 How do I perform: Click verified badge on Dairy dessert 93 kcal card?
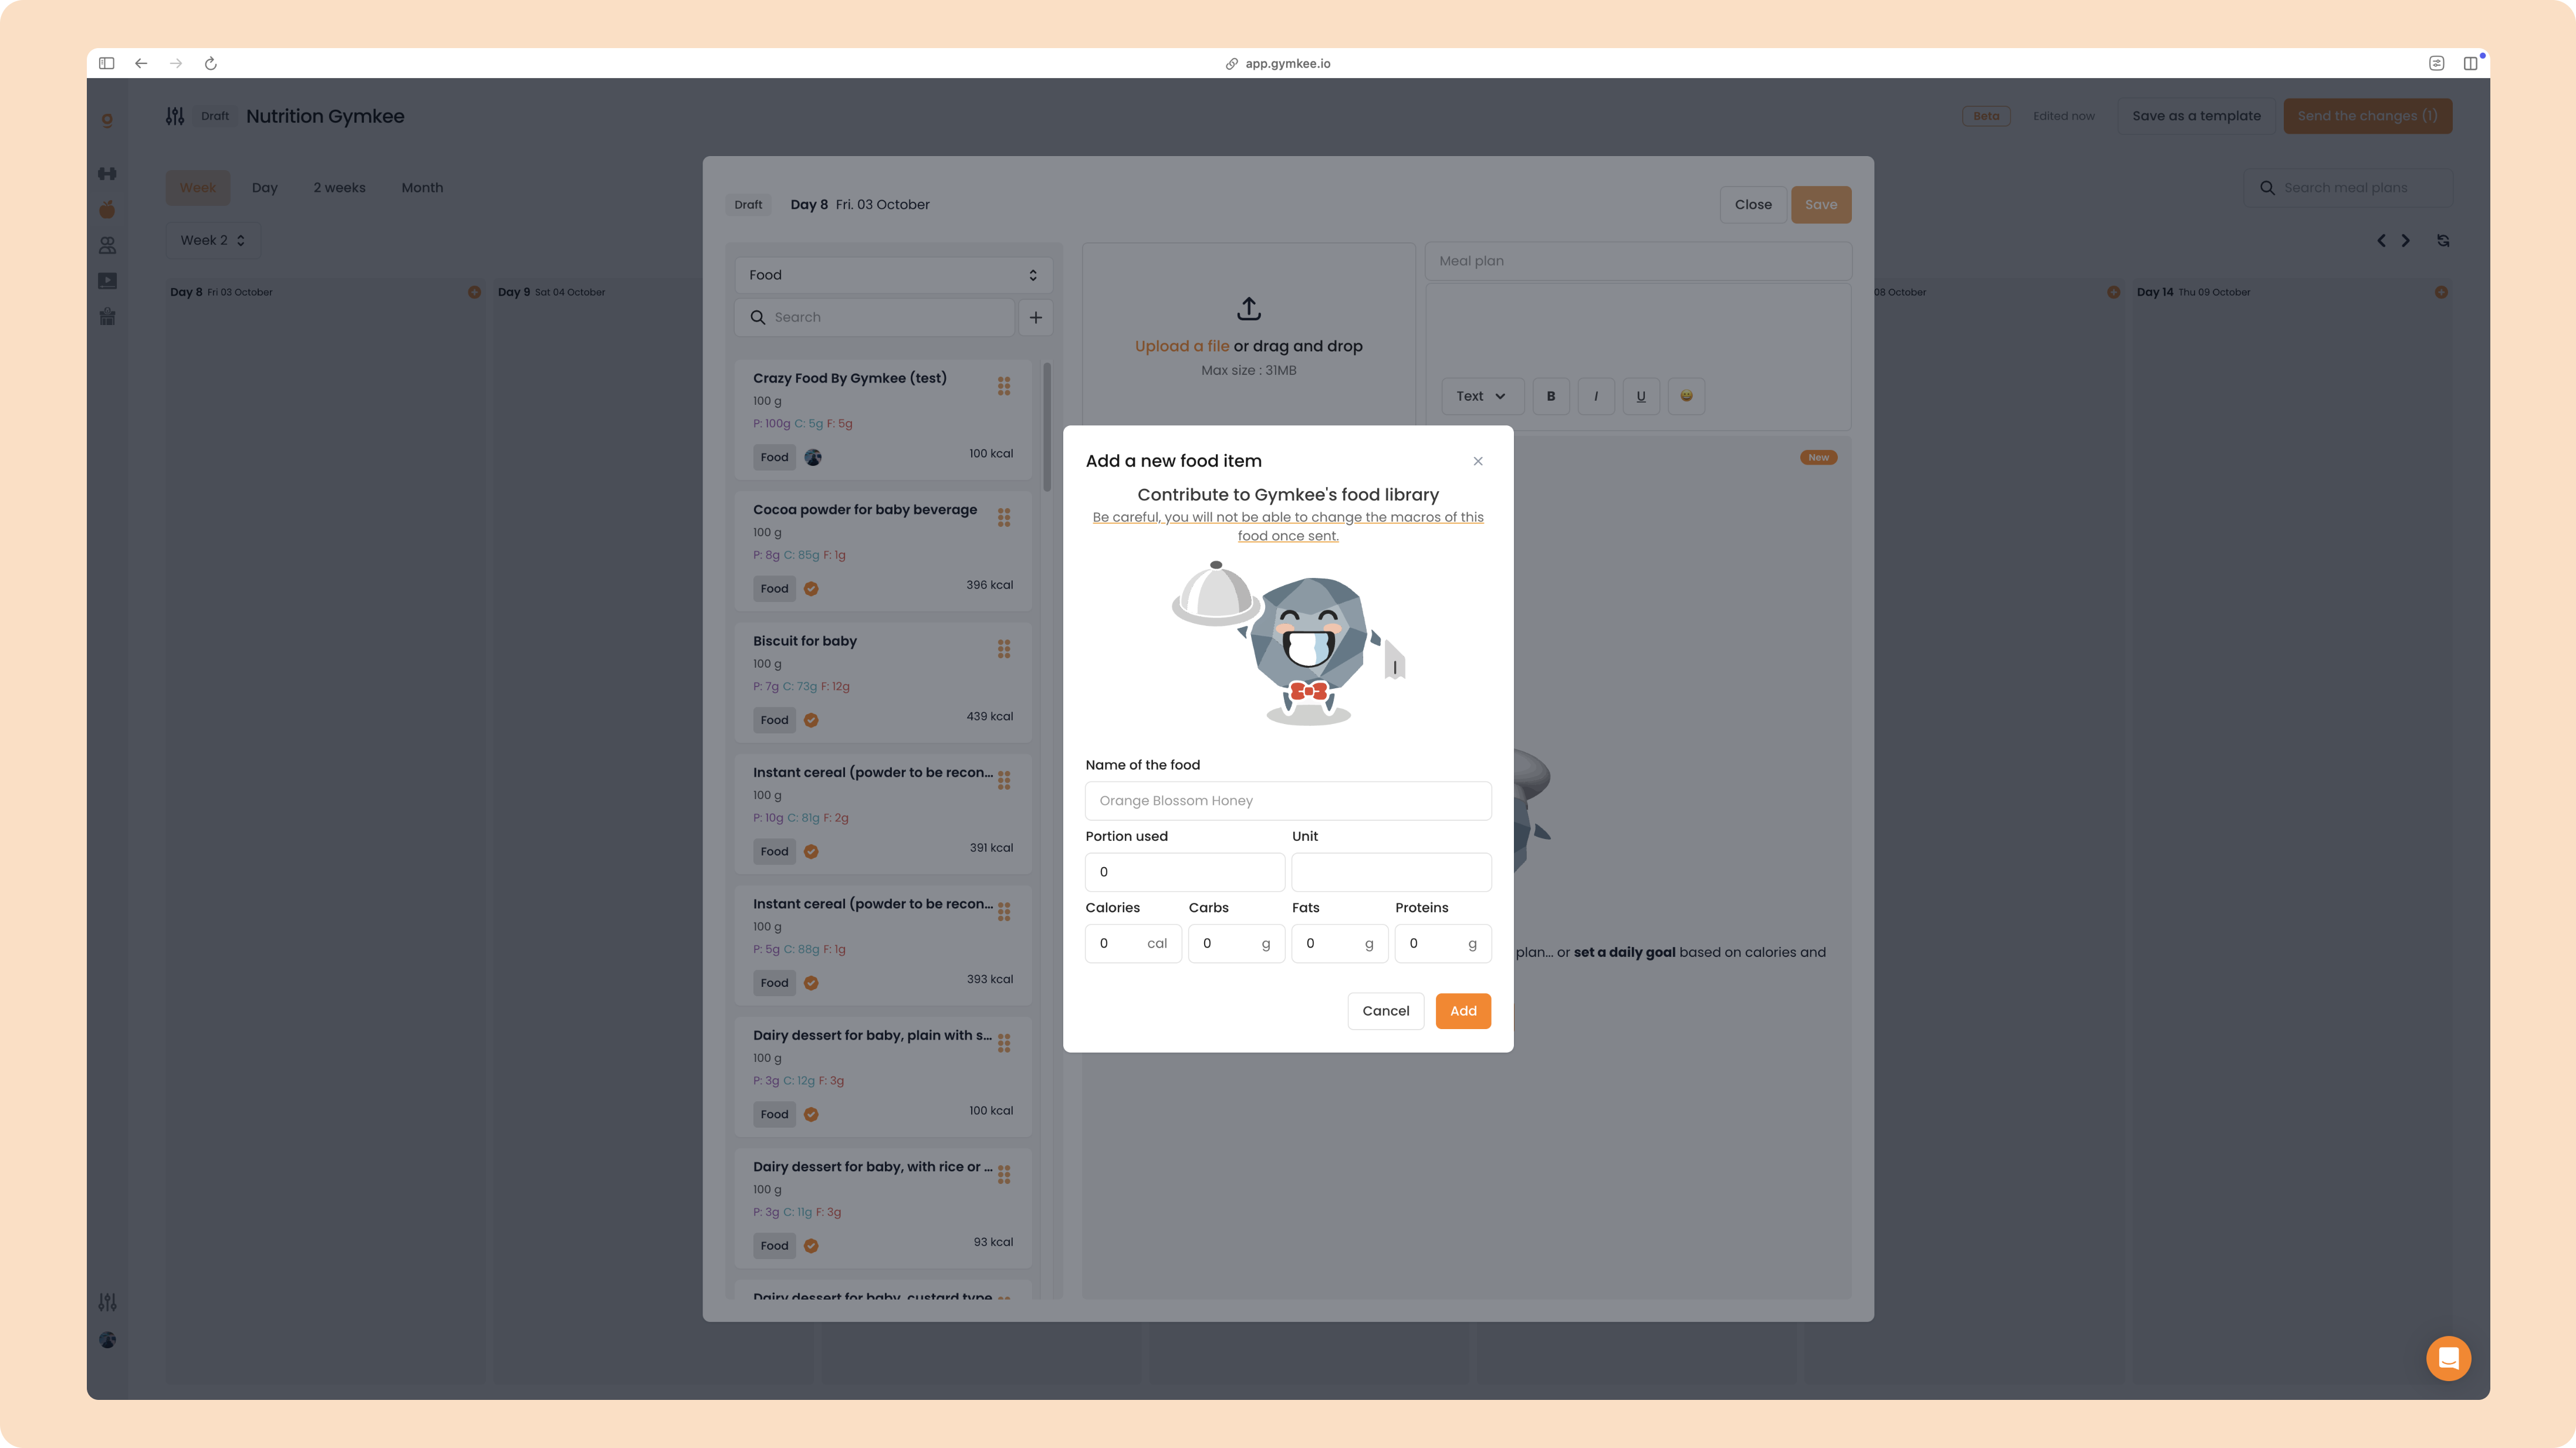pos(811,1246)
